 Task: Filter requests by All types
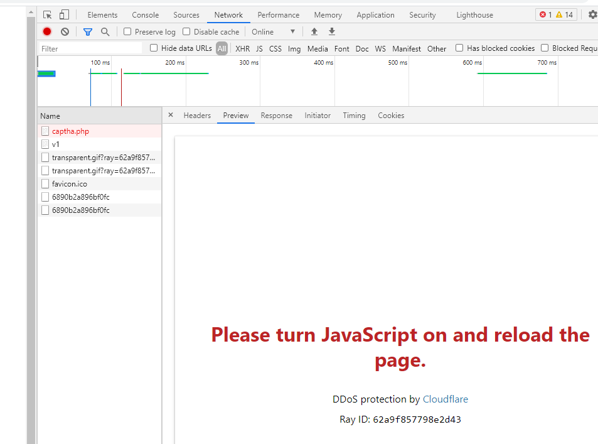222,48
